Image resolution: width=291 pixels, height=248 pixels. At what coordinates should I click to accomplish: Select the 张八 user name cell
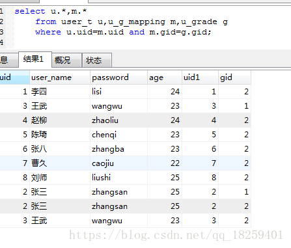pyautogui.click(x=60, y=149)
